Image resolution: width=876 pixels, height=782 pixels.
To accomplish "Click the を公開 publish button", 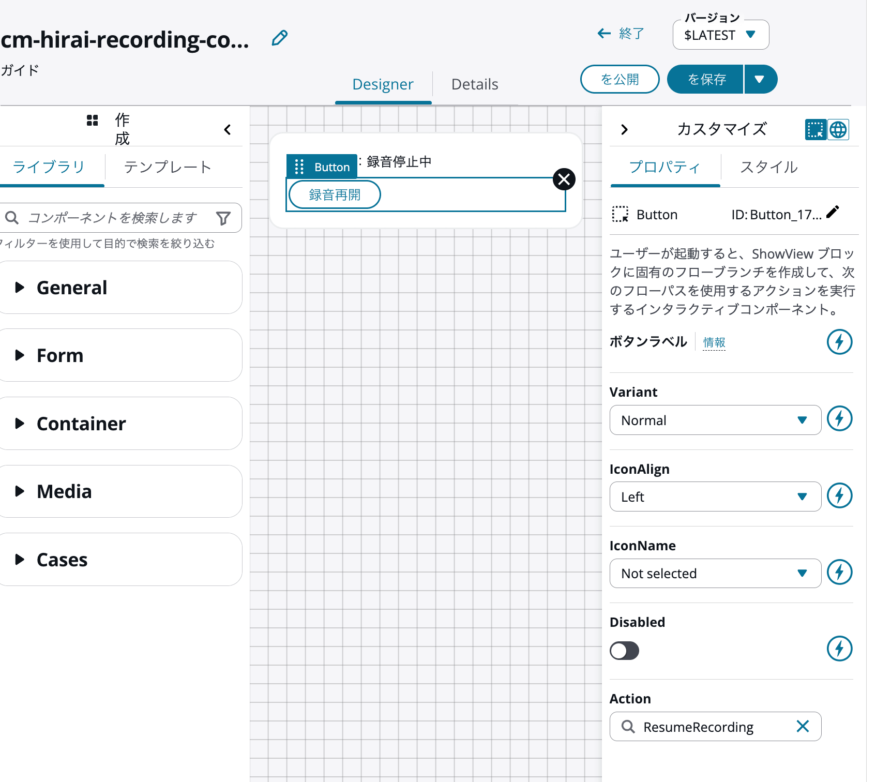I will coord(620,79).
